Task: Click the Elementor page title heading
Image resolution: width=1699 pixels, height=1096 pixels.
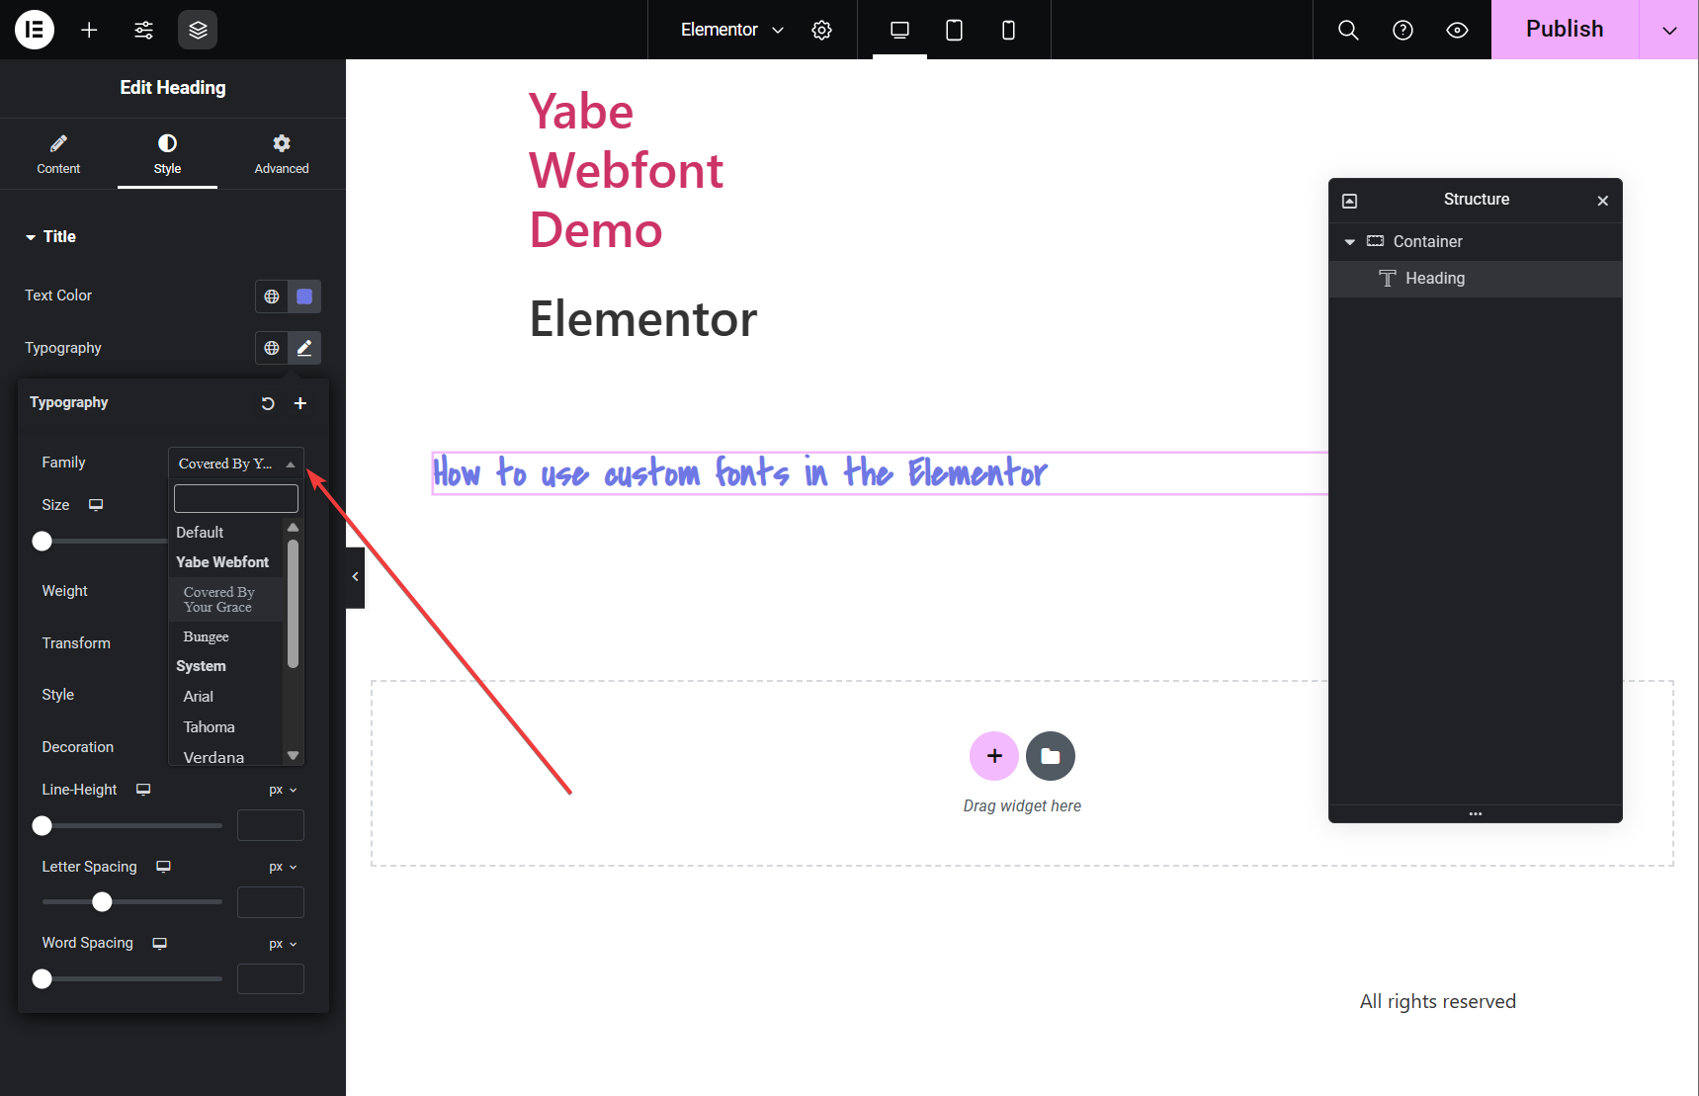Action: [643, 319]
